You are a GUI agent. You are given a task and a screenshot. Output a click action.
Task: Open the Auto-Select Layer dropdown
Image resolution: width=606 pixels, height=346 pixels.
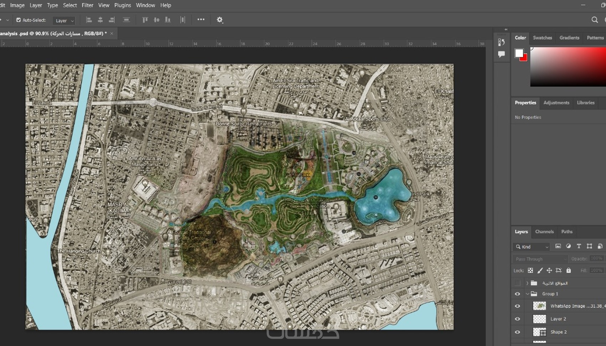point(64,21)
